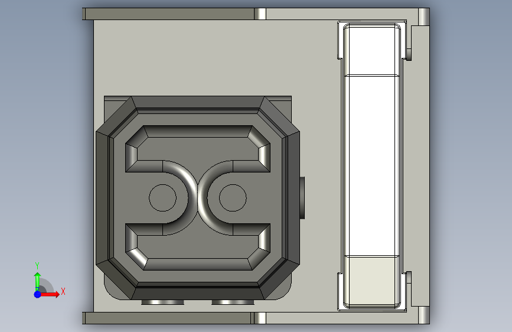Click the X label of the coordinate triad
The height and width of the screenshot is (332, 512).
(63, 291)
